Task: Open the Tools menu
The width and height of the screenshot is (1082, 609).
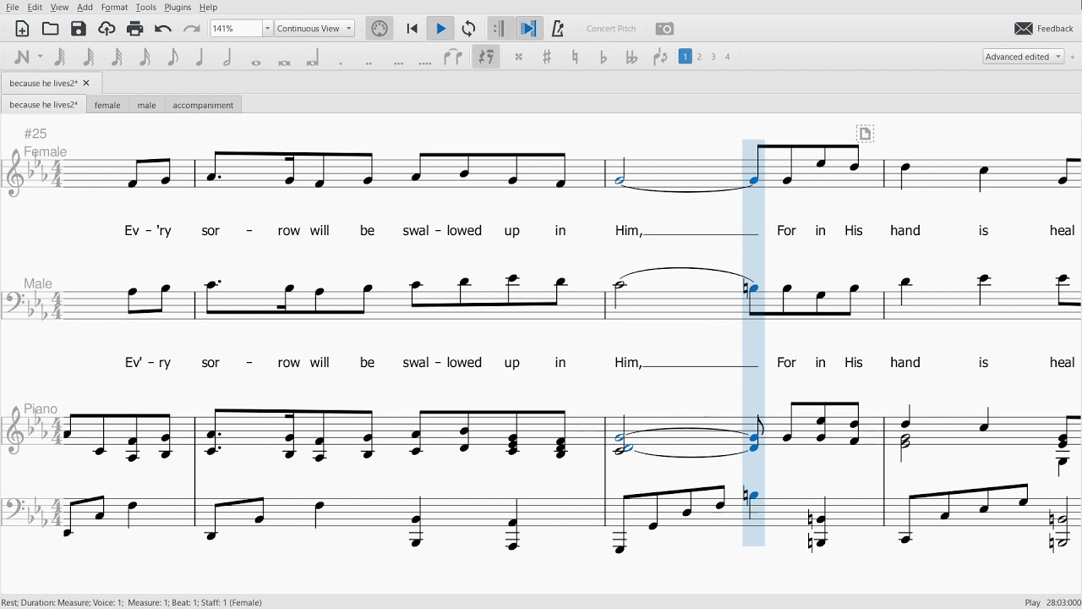Action: [x=145, y=7]
